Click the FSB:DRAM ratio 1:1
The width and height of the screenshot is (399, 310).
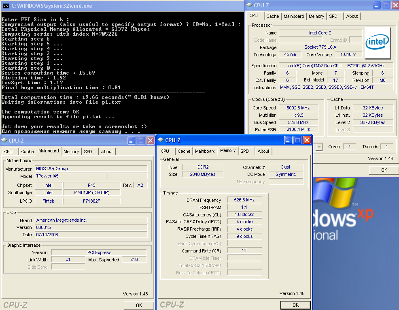(244, 207)
